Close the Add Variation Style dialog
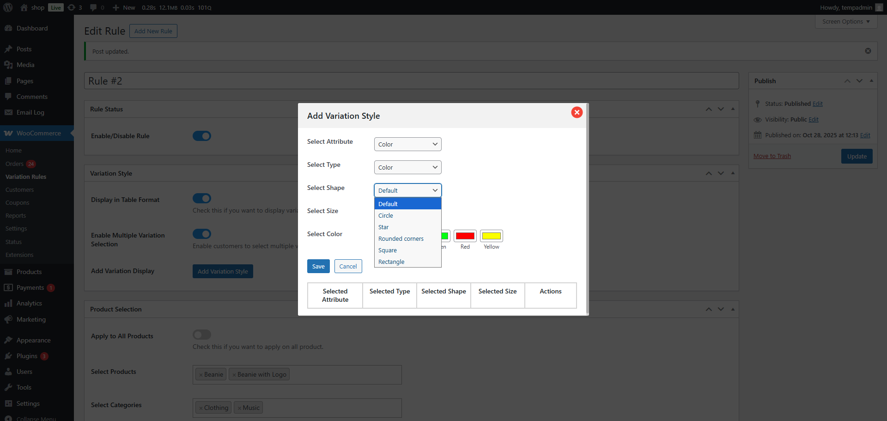The height and width of the screenshot is (421, 887). click(577, 112)
